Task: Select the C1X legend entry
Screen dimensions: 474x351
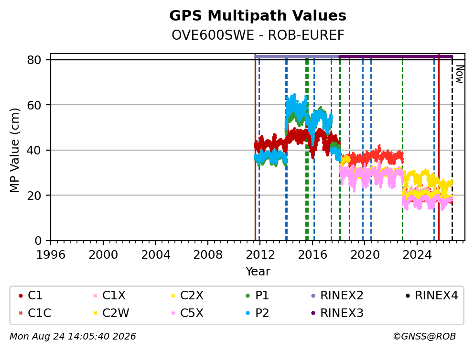Action: click(x=109, y=296)
